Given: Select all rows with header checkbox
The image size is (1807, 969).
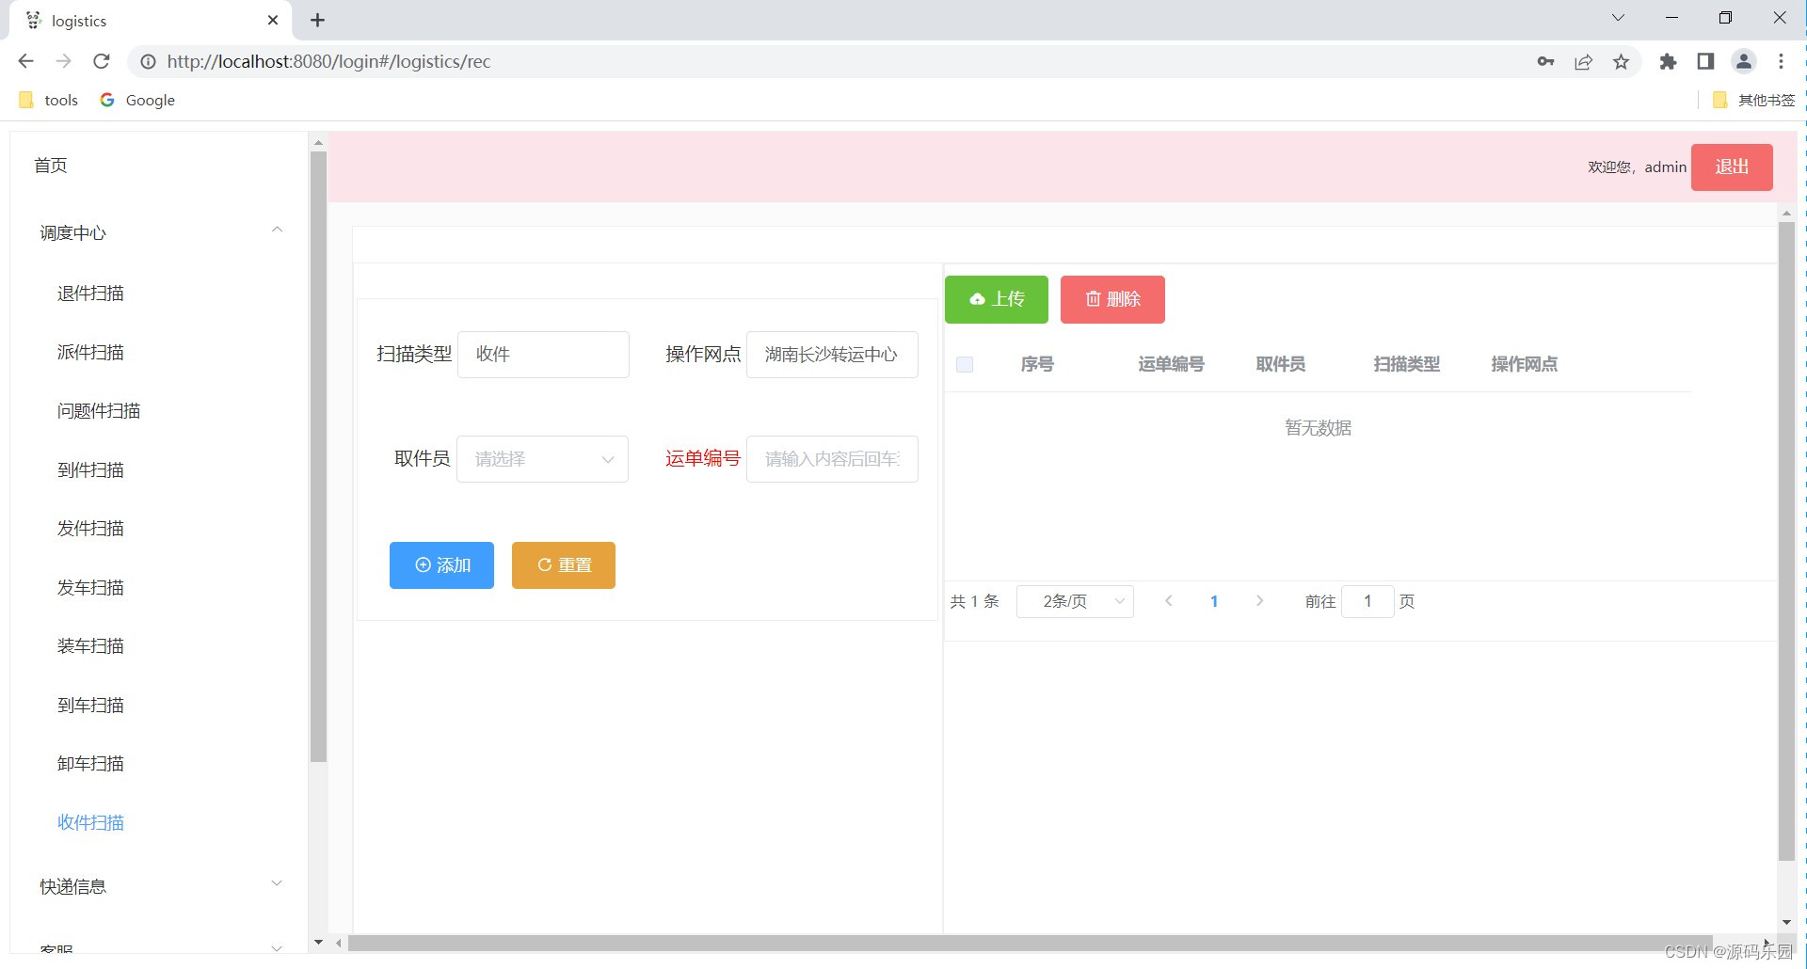Looking at the screenshot, I should 965,364.
